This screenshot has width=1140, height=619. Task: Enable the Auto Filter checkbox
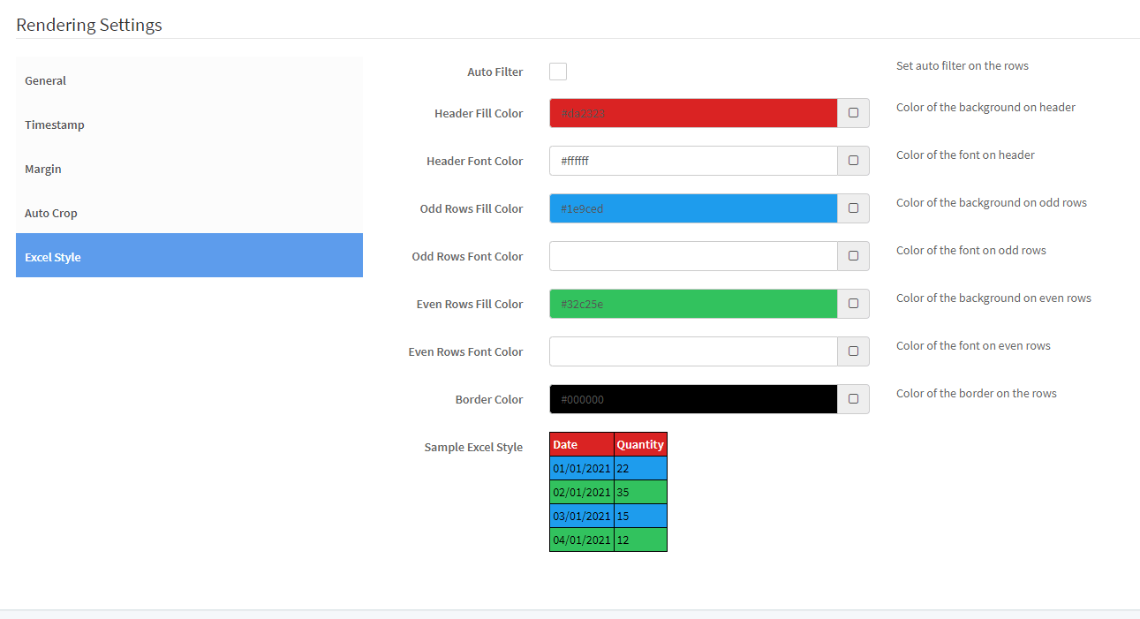point(557,72)
